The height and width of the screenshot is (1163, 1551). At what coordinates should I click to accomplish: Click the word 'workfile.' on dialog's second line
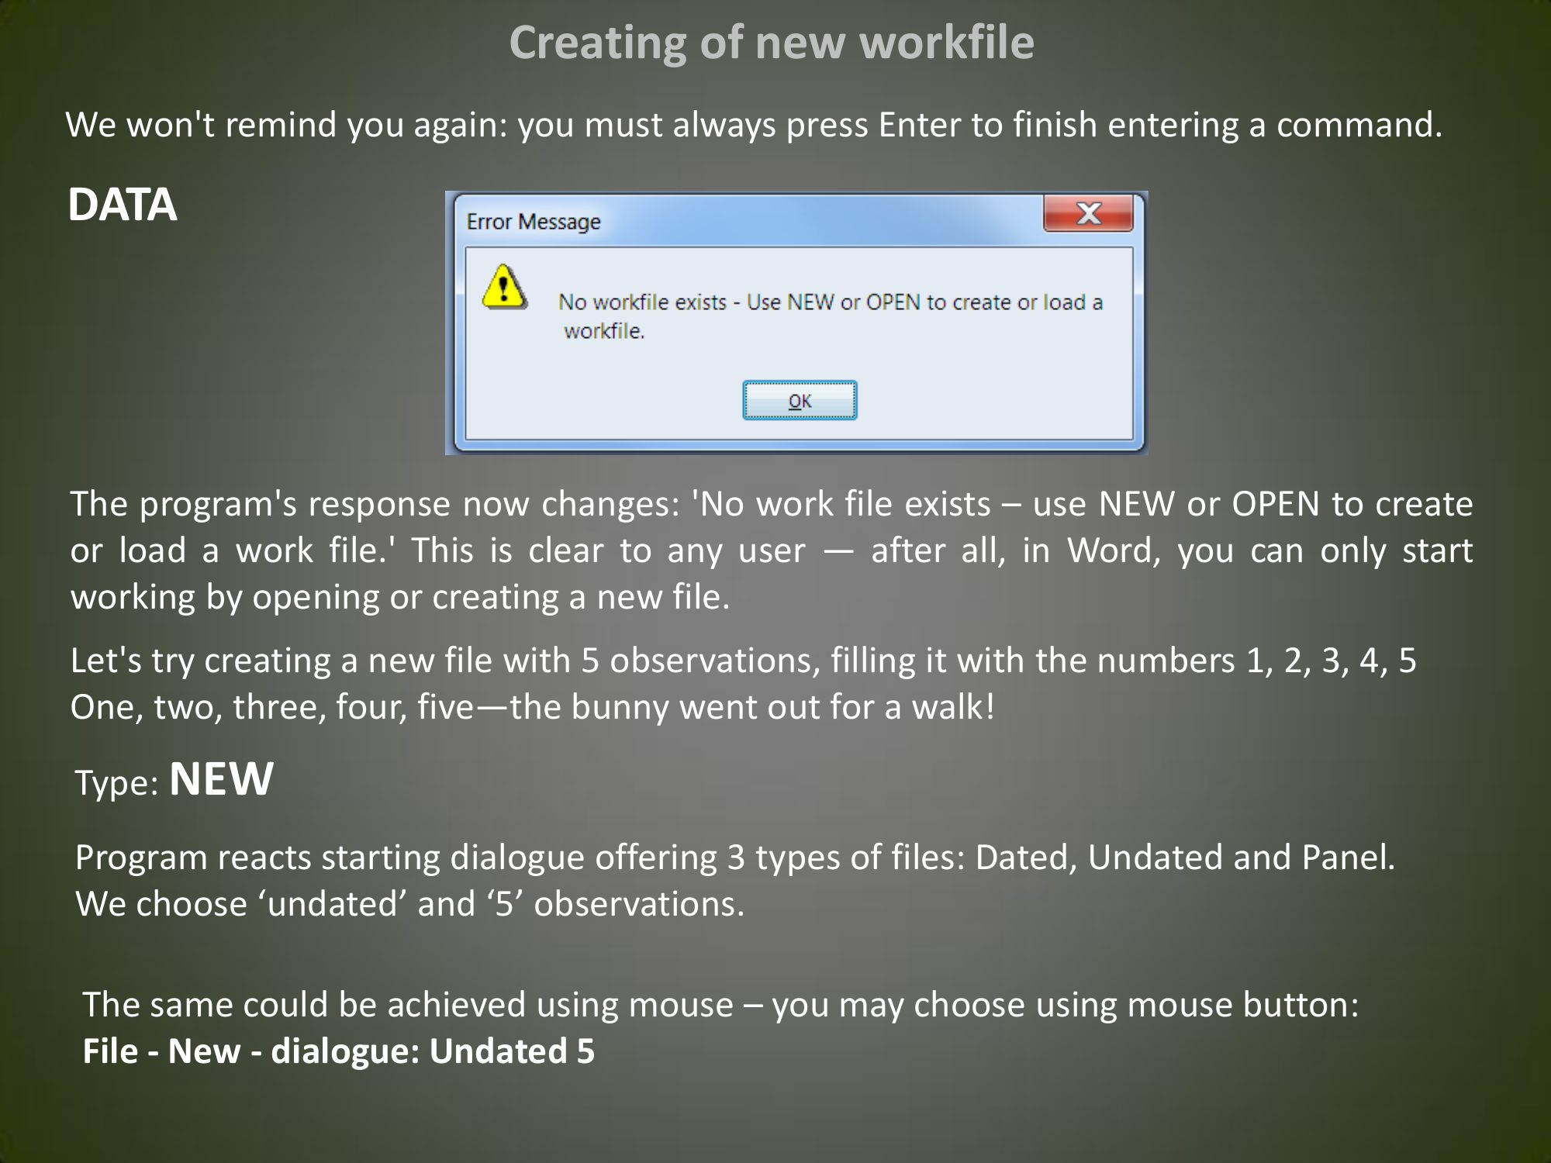[x=604, y=331]
